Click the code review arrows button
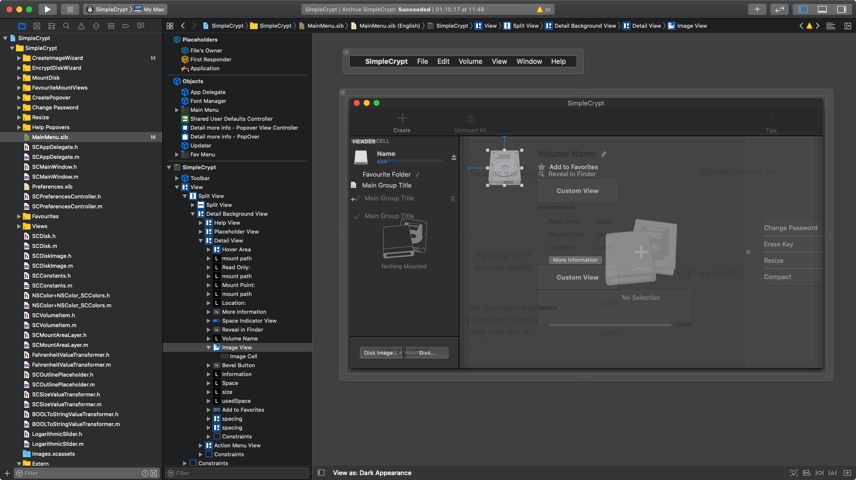 tap(779, 9)
